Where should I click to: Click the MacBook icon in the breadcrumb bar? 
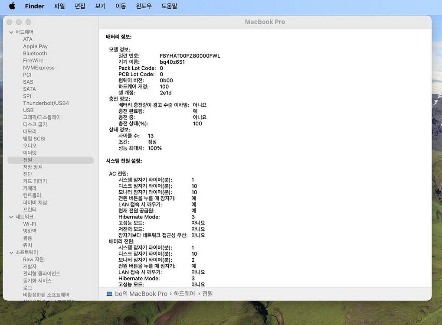point(110,293)
